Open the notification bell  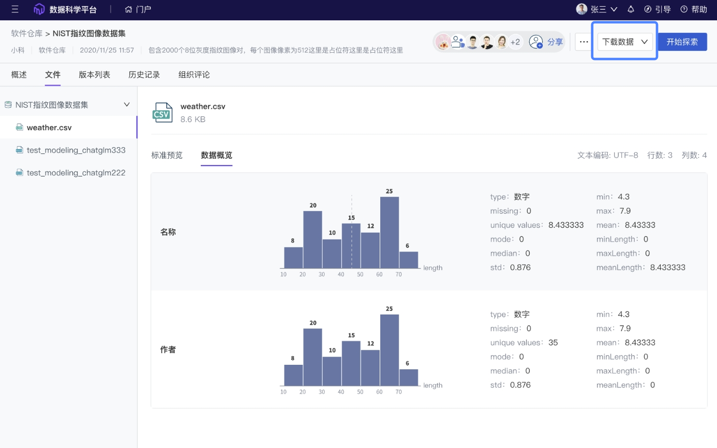pos(630,9)
